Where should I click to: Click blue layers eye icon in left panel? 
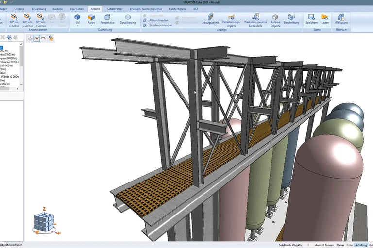pos(9,37)
